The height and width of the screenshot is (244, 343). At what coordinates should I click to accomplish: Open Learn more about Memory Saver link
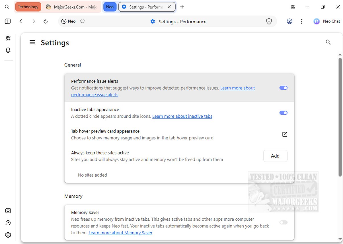pos(120,233)
